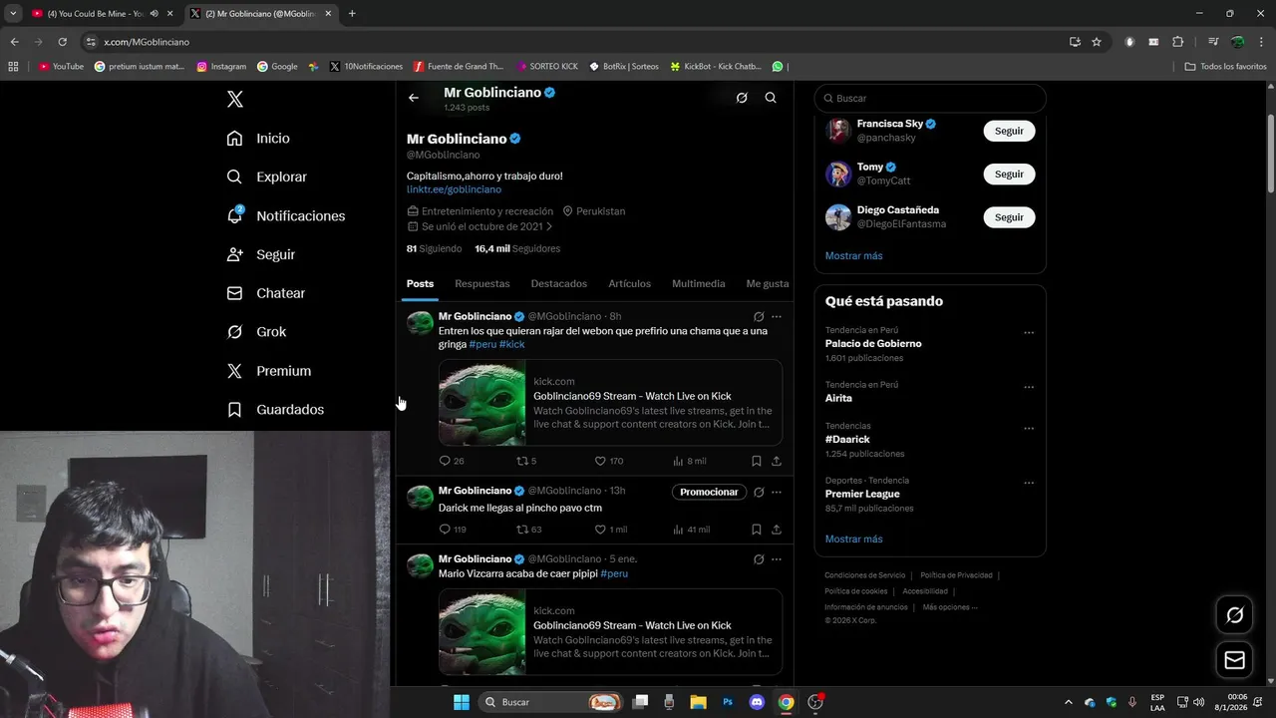Open Más opciones footer dropdown
1276x718 pixels.
pos(950,607)
